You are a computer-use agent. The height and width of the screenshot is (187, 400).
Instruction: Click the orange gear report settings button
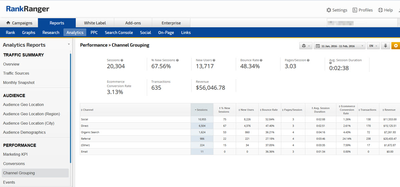(x=396, y=46)
